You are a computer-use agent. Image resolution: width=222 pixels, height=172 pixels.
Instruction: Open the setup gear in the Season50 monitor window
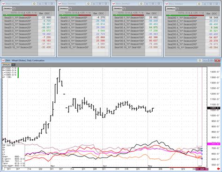89,4
